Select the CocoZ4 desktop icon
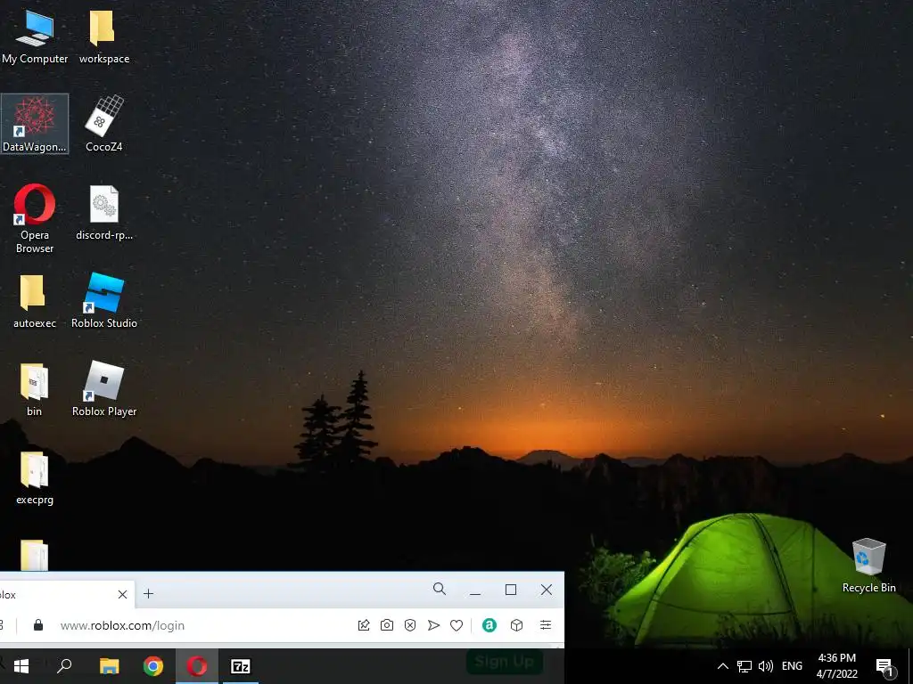The height and width of the screenshot is (684, 913). [103, 124]
